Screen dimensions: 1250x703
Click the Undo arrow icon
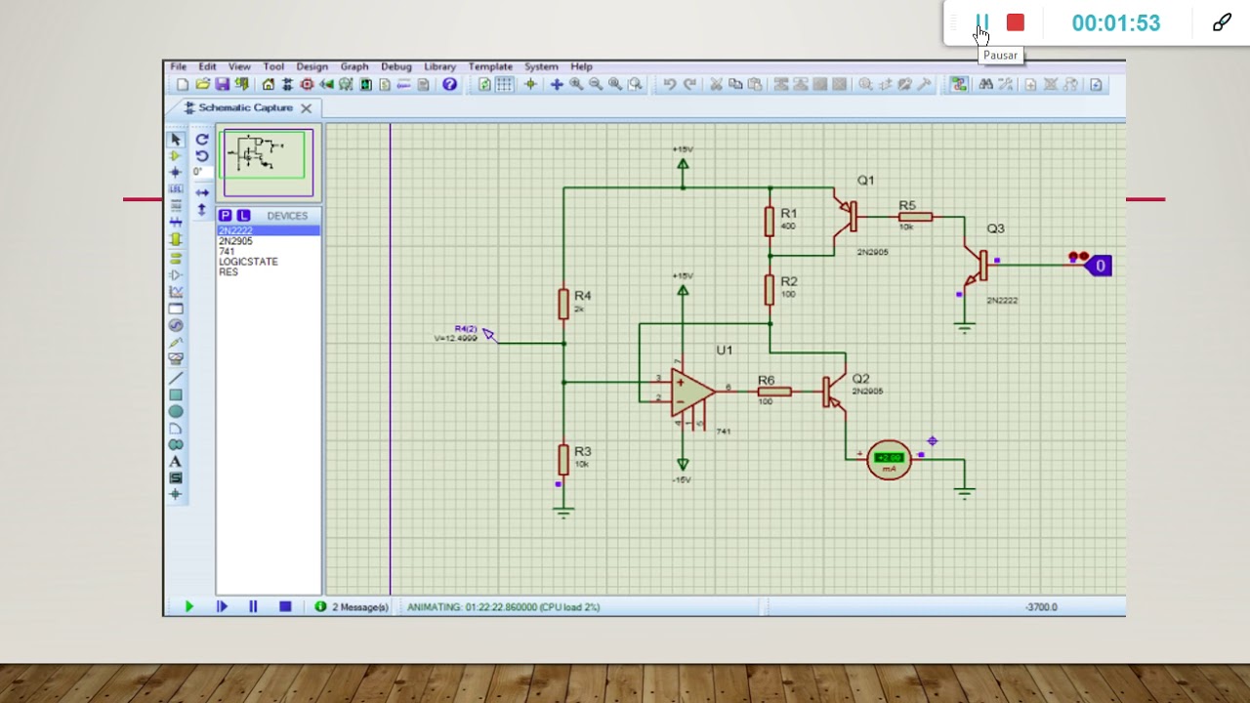670,85
